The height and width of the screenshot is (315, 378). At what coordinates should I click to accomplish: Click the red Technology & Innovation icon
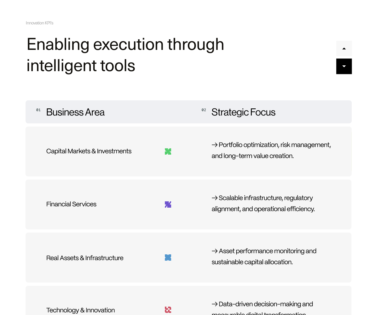coord(168,310)
